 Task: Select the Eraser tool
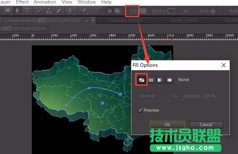click(x=59, y=11)
